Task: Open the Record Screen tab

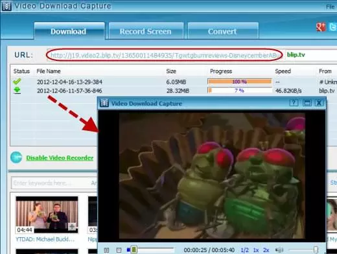Action: 146,31
